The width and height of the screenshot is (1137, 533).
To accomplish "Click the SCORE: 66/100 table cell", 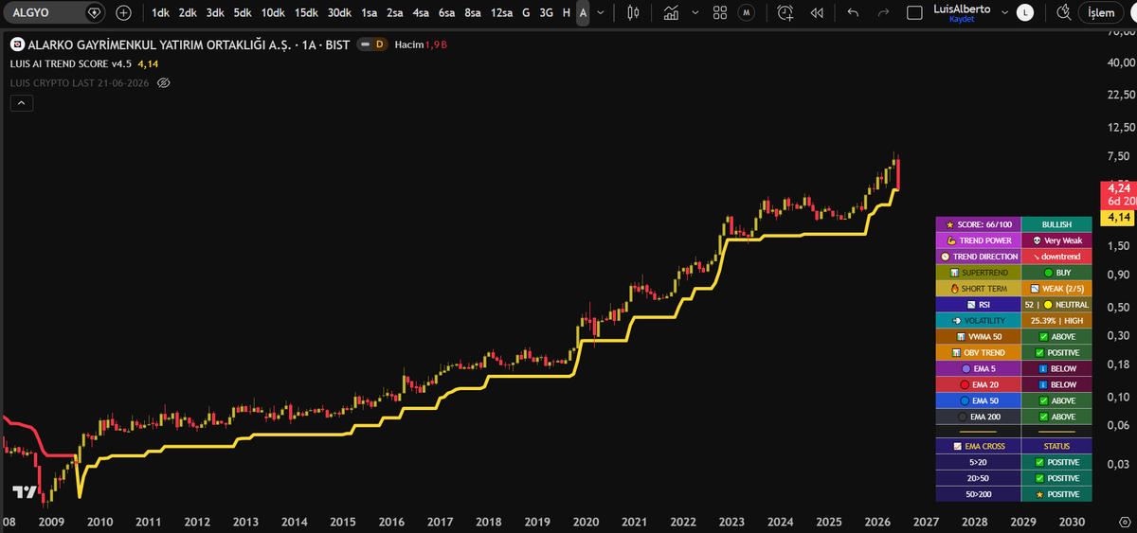I will 978,224.
